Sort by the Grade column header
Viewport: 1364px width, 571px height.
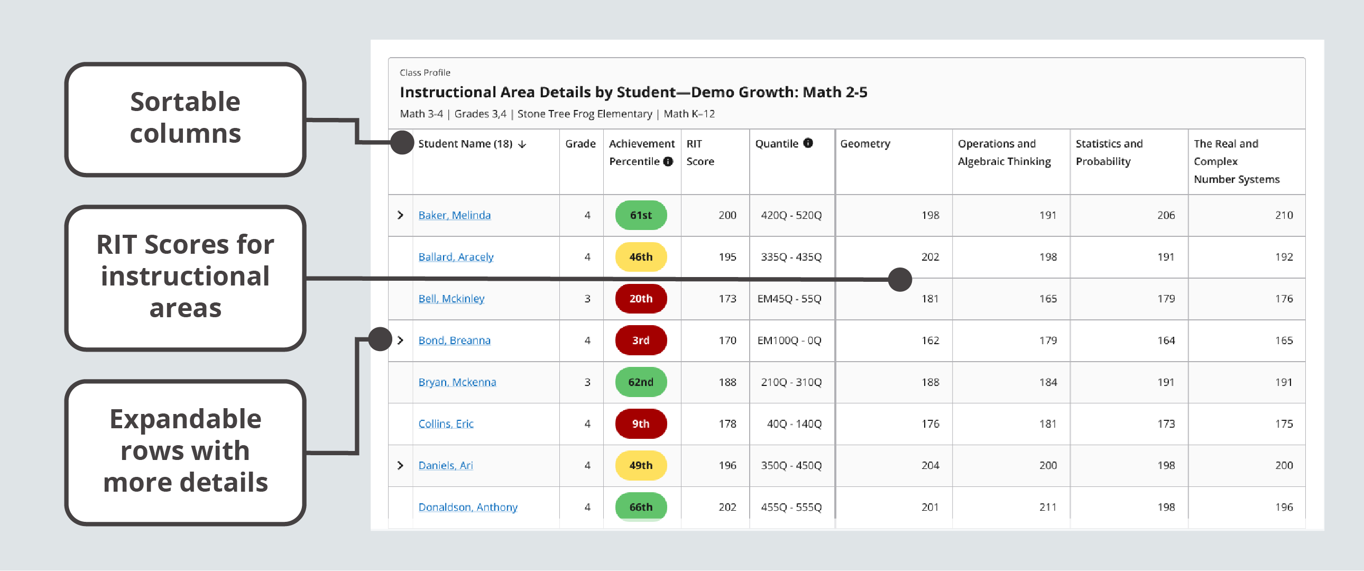tap(581, 143)
